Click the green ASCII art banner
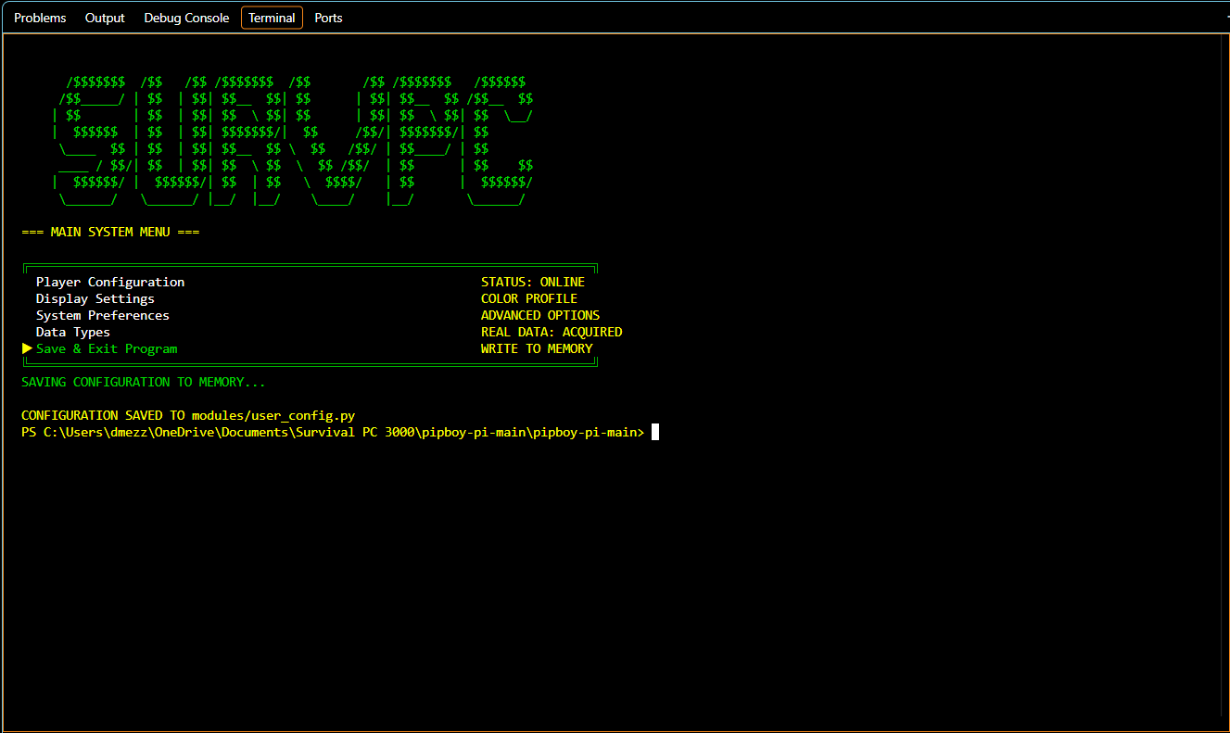Screen dimensions: 1230x733 (293, 141)
